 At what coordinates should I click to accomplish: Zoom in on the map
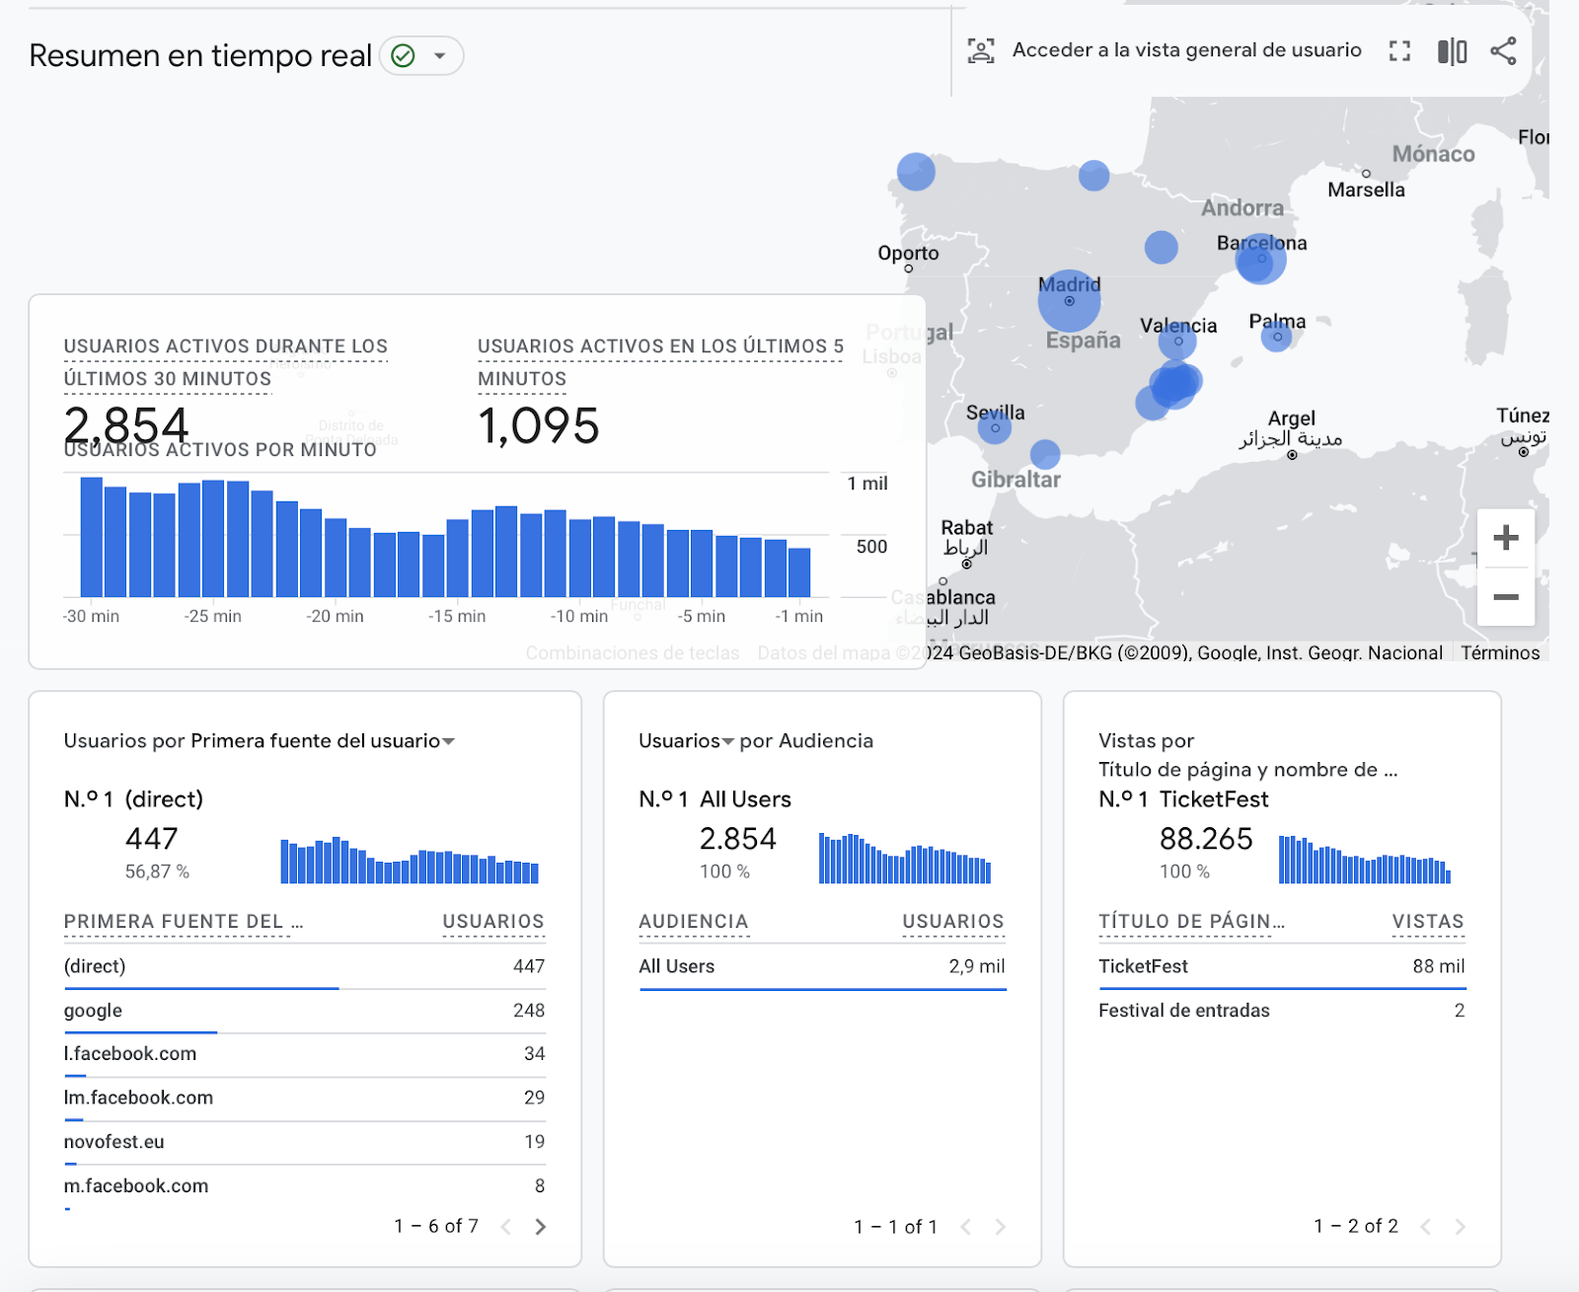click(x=1506, y=538)
